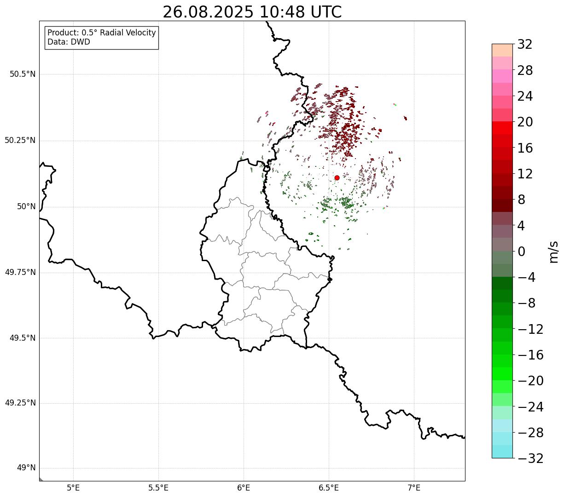Click the 6.5°E longitude label
This screenshot has height=497, width=564.
click(329, 487)
